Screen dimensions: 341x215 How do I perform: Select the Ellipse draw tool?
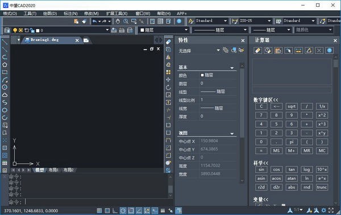5,110
